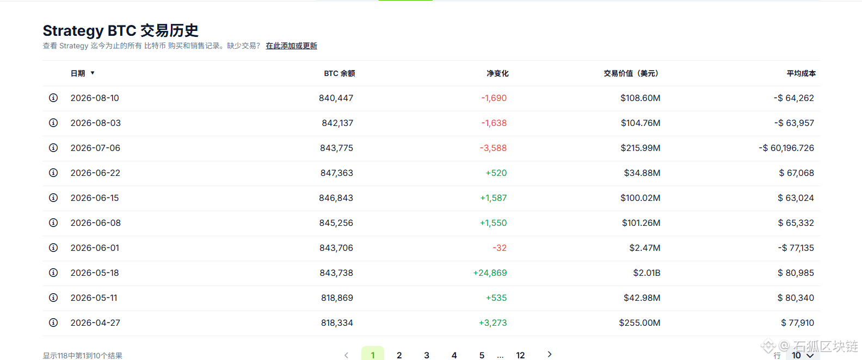The height and width of the screenshot is (360, 862).
Task: Click BTC balance 840,447
Action: tap(336, 98)
